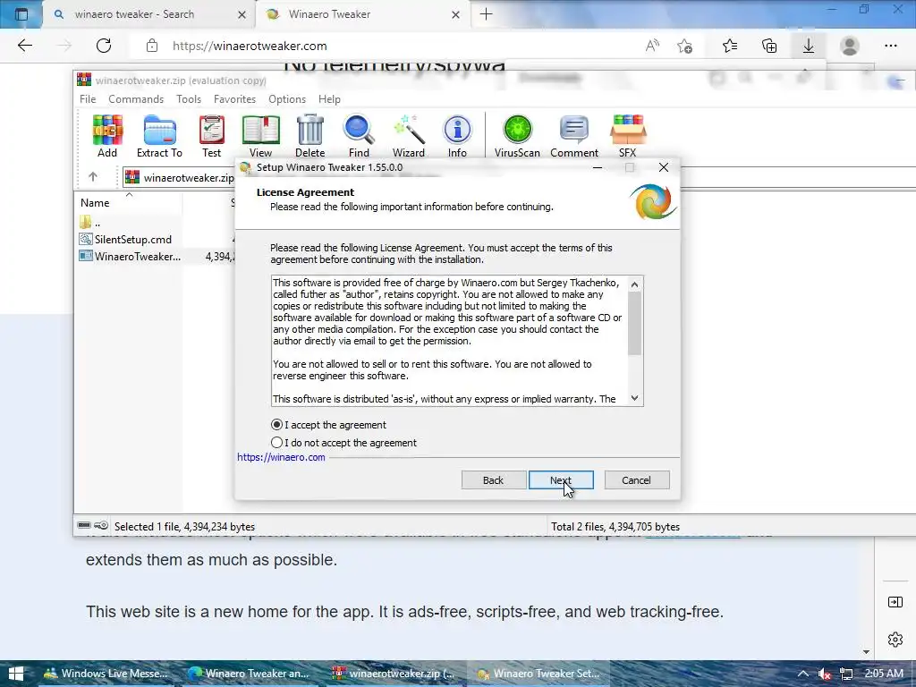Show hidden tray icons chevron

pyautogui.click(x=803, y=674)
